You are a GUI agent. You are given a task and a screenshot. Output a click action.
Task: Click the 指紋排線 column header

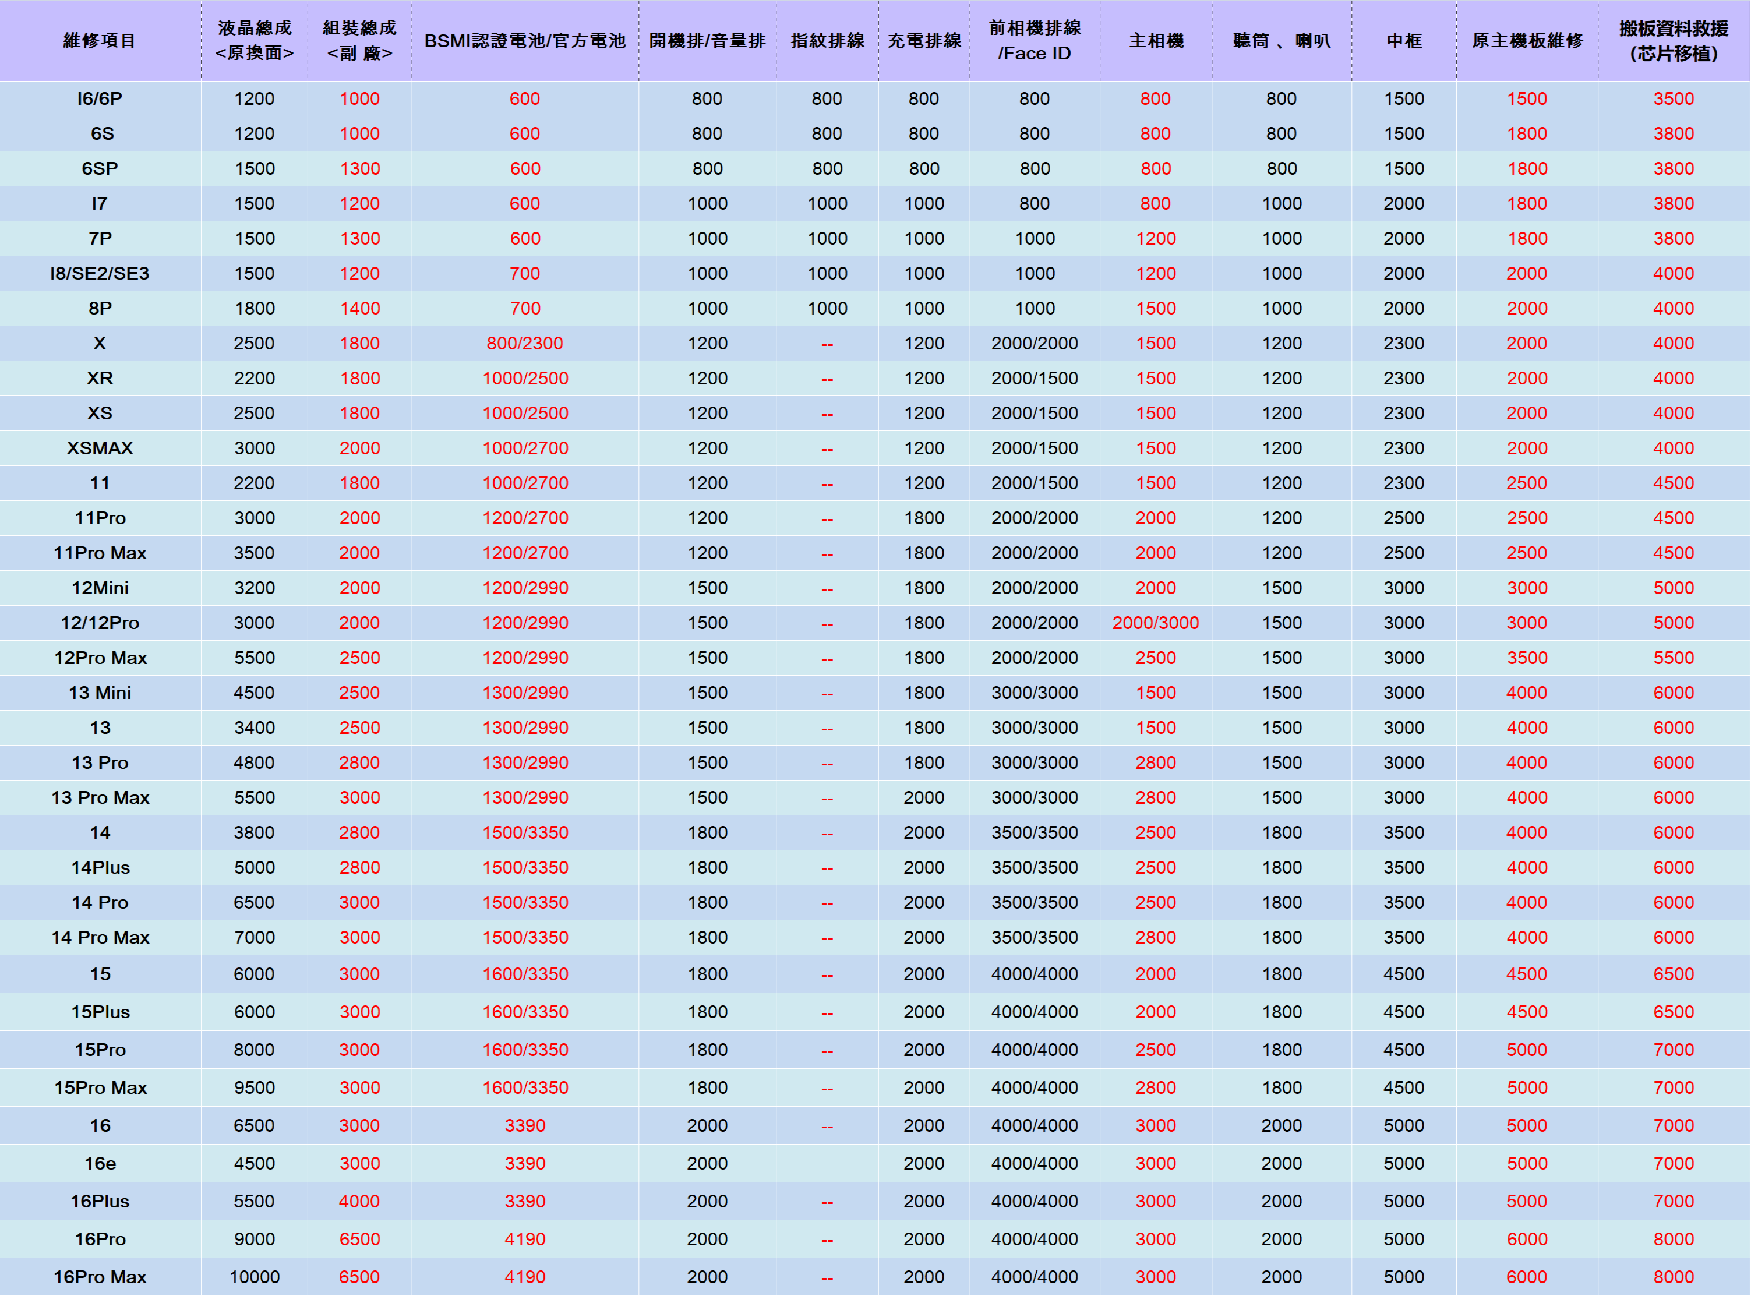[827, 41]
